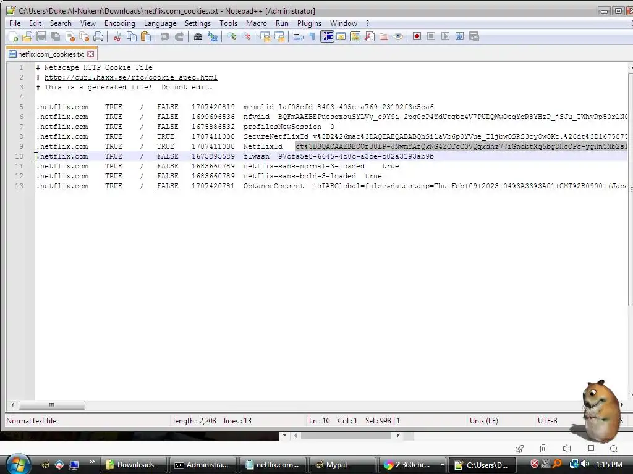Open the Macro menu
The image size is (633, 474).
coord(257,23)
